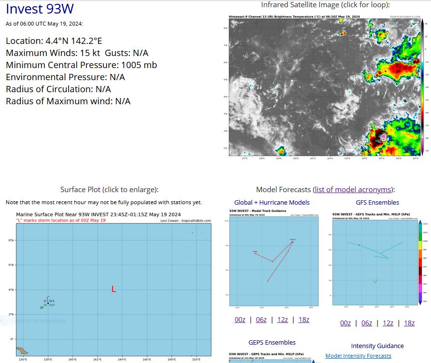This screenshot has height=363, width=431.
Task: Open the Model Intensity Forecasts link
Action: (358, 356)
